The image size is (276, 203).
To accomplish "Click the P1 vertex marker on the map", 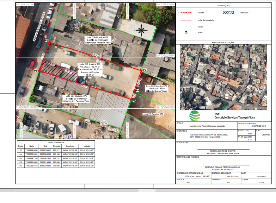I will [39, 71].
